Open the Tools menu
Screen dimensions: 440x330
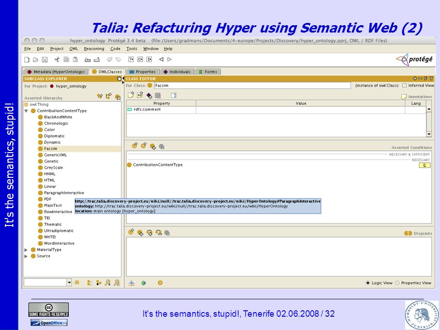(132, 49)
